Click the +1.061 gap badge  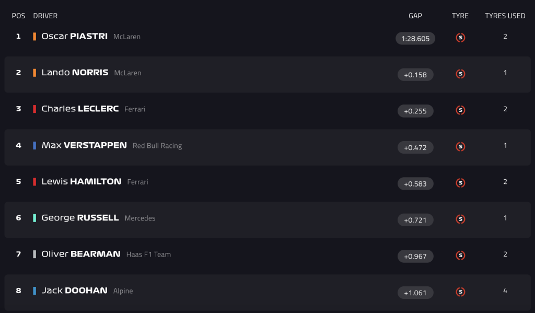[415, 293]
